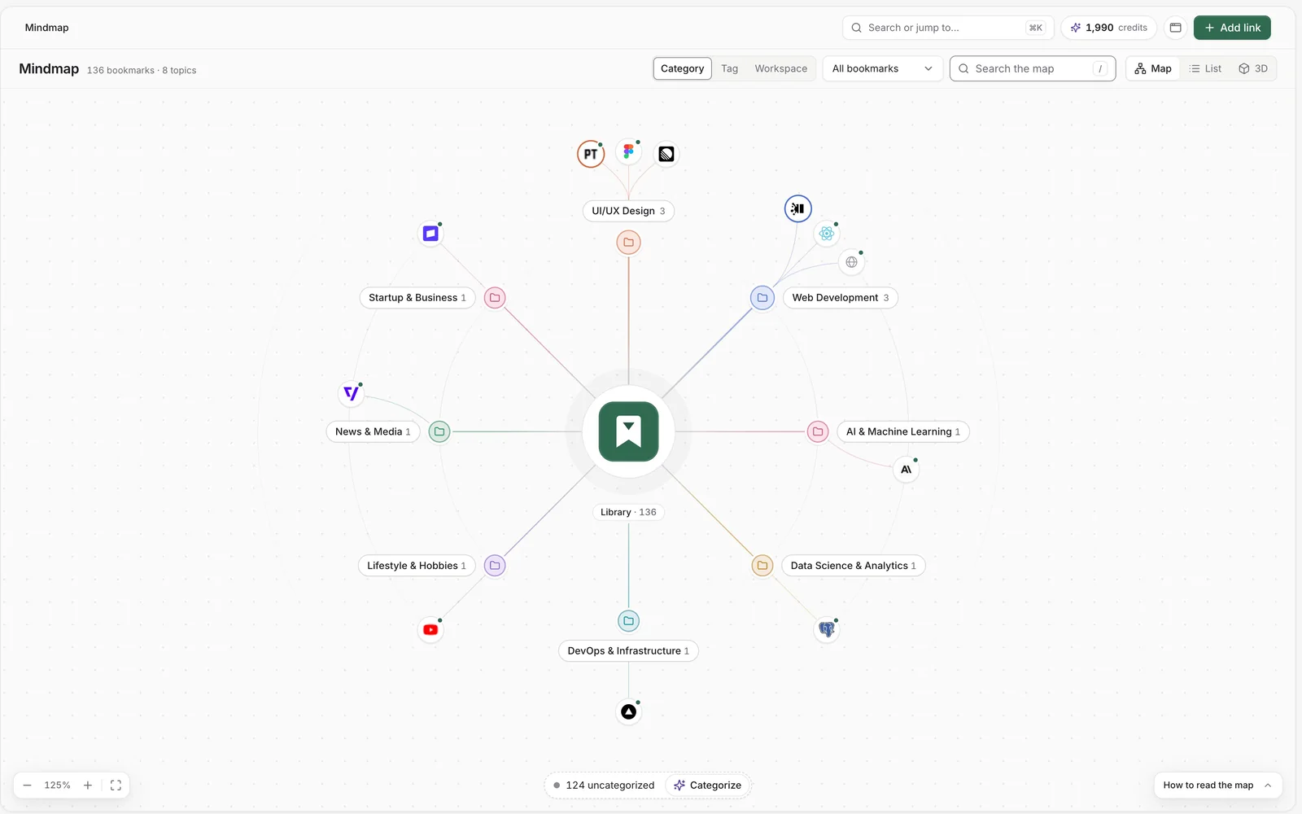Screen dimensions: 1302x814
Task: Open the Anthropic bookmark node
Action: pos(906,470)
